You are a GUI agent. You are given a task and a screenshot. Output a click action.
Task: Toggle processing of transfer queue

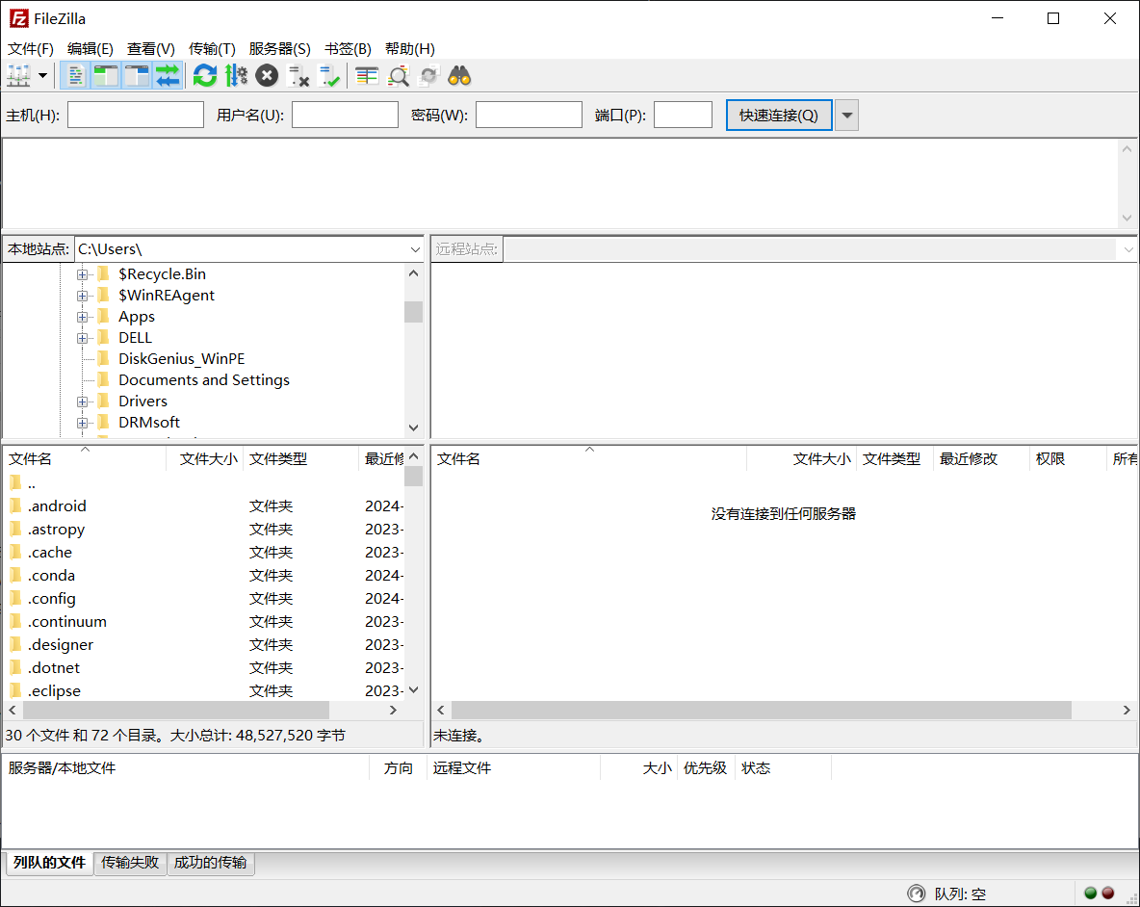[x=236, y=75]
